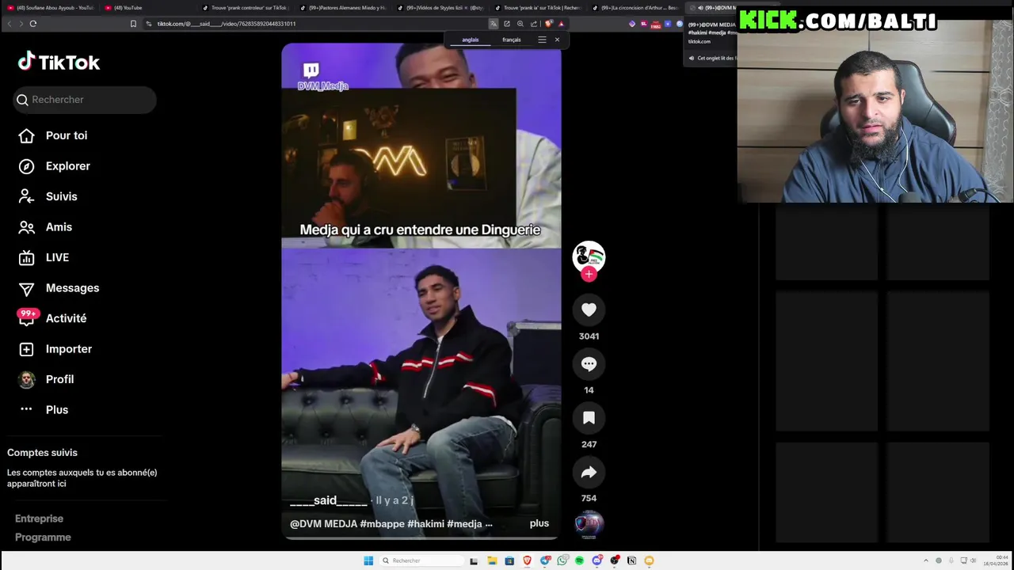This screenshot has height=570, width=1014.
Task: Click Importer to upload a video
Action: tap(69, 349)
